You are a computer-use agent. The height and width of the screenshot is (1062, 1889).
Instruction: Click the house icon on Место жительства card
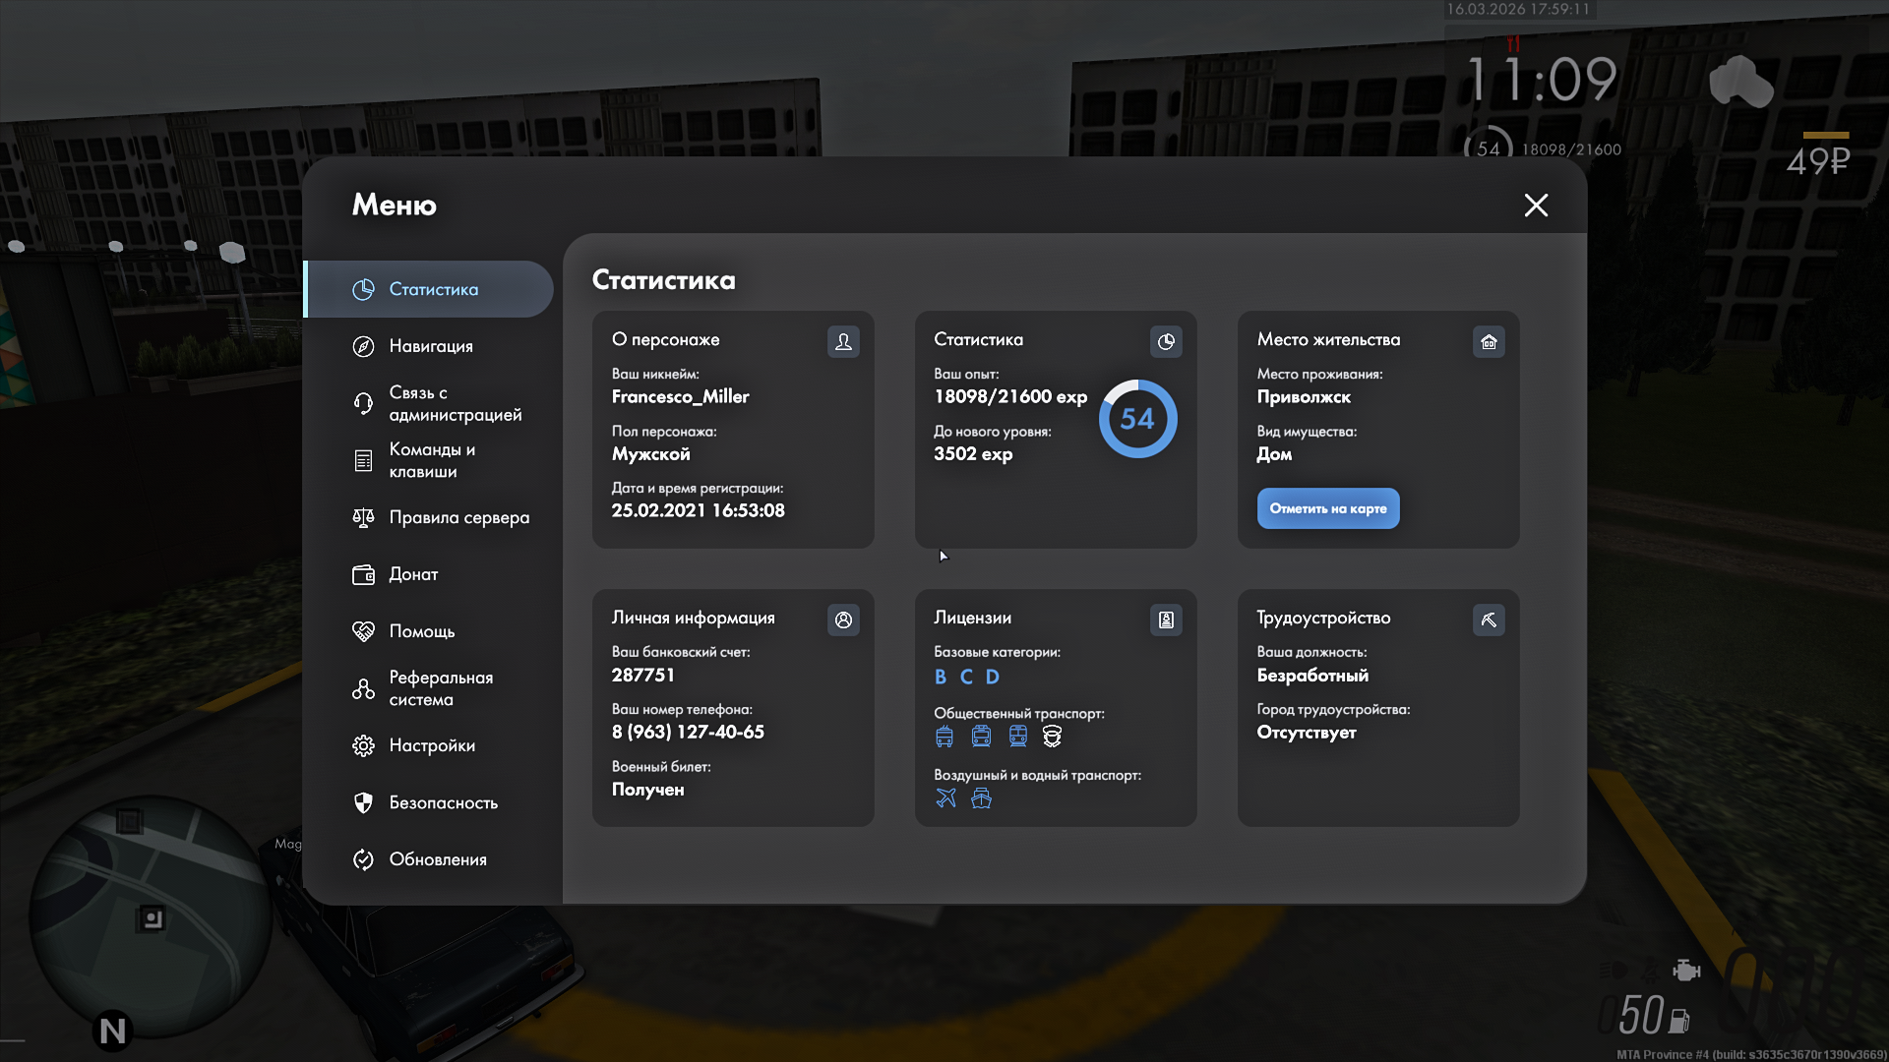coord(1489,341)
